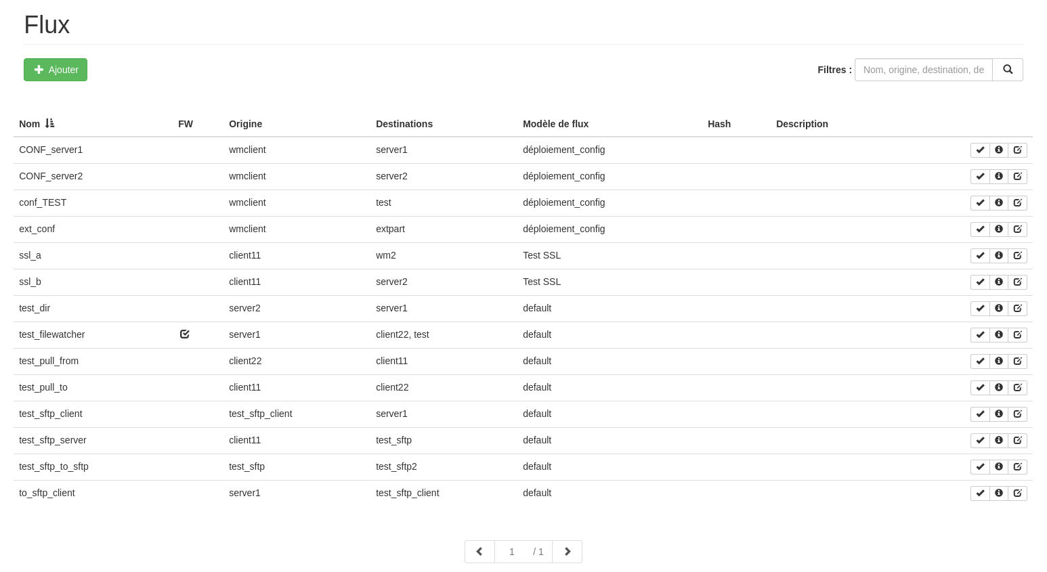The height and width of the screenshot is (572, 1047).
Task: Go to the previous page
Action: click(479, 552)
